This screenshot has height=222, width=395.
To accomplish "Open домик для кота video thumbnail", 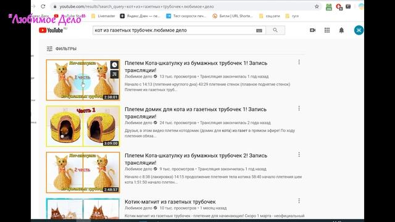I will (x=83, y=126).
